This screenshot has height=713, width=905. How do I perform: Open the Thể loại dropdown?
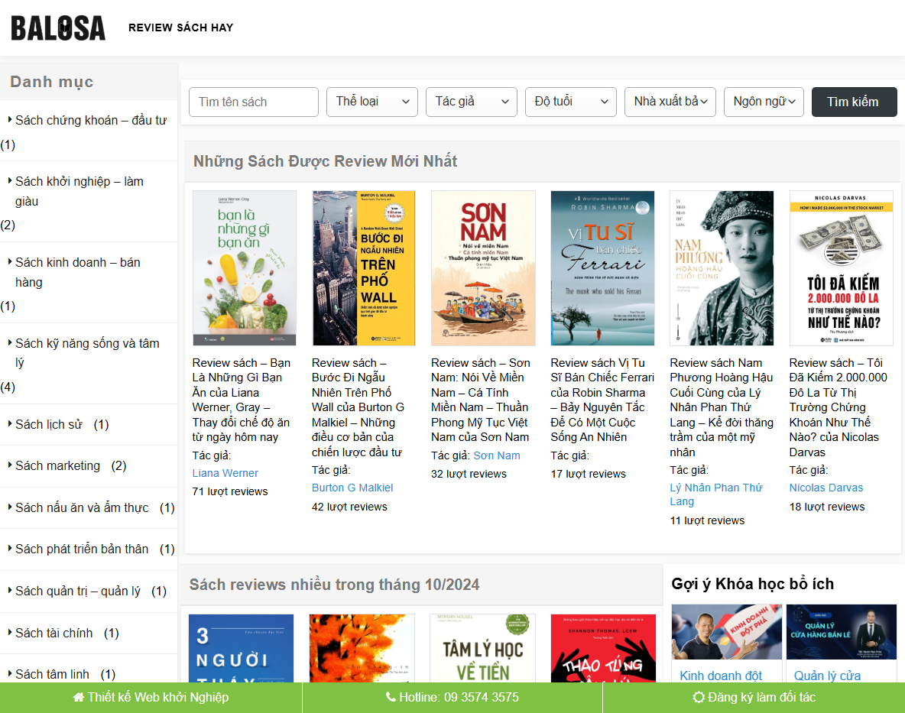point(372,101)
